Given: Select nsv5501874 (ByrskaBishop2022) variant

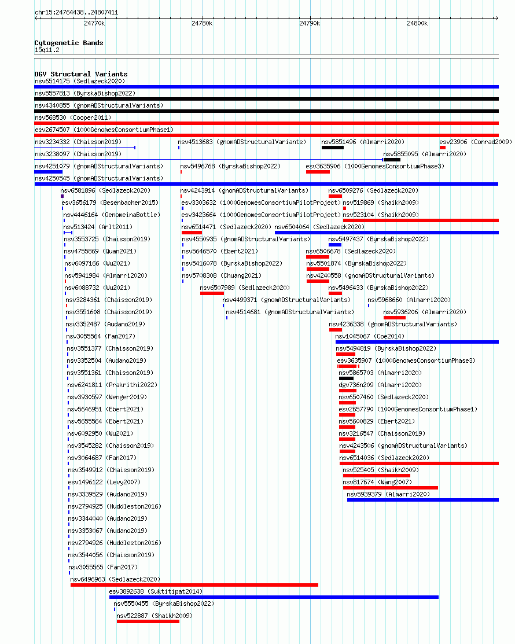Looking at the screenshot, I should click(356, 263).
